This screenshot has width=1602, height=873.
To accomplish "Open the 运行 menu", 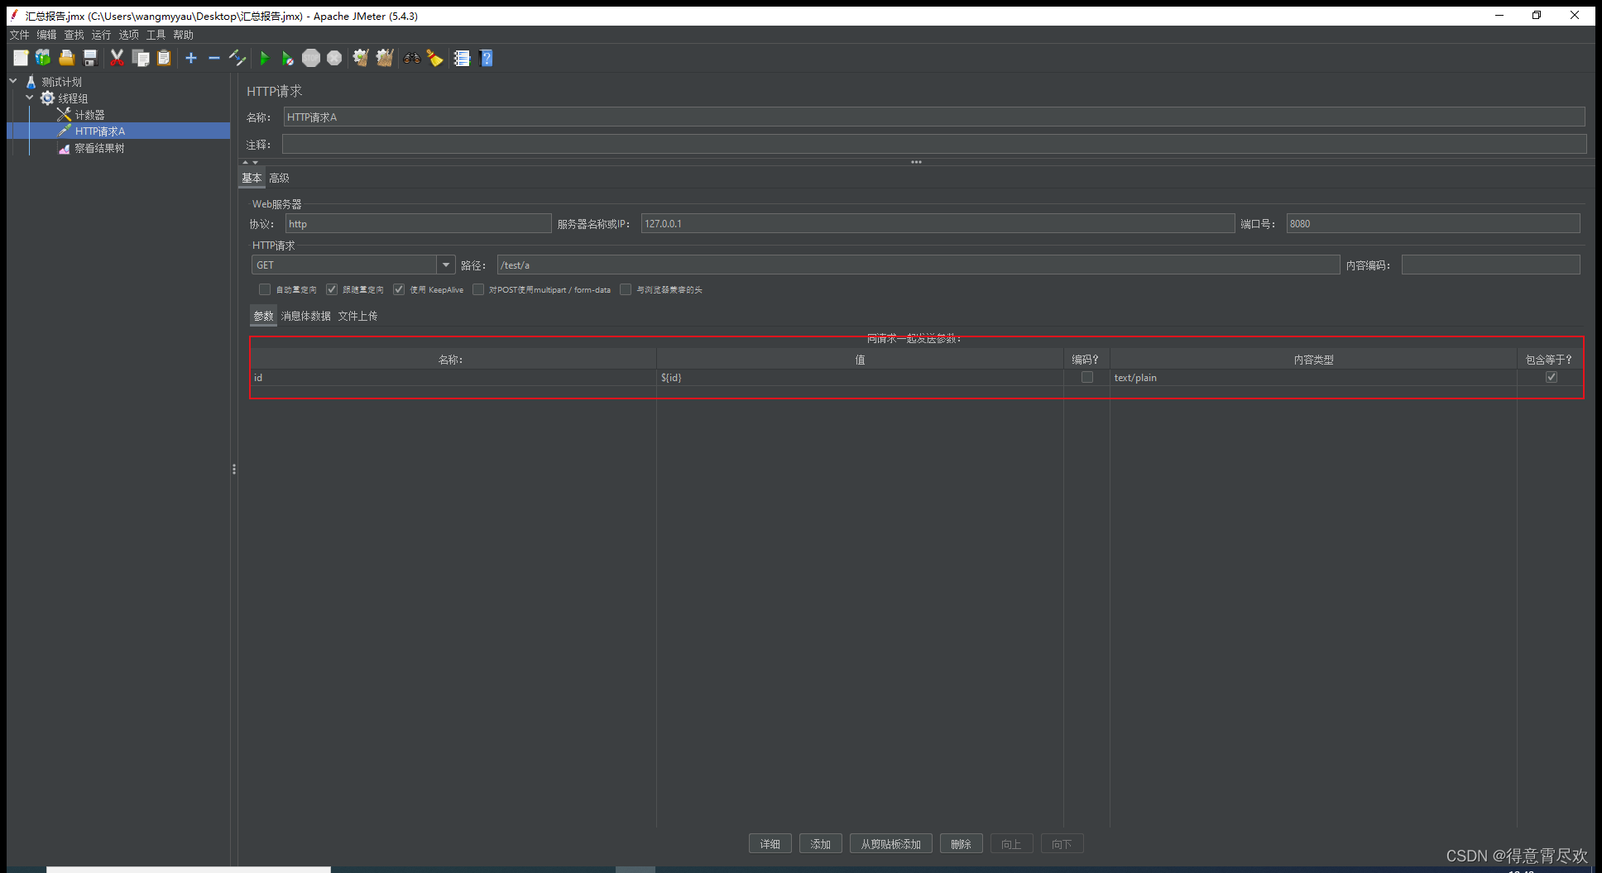I will click(x=101, y=35).
